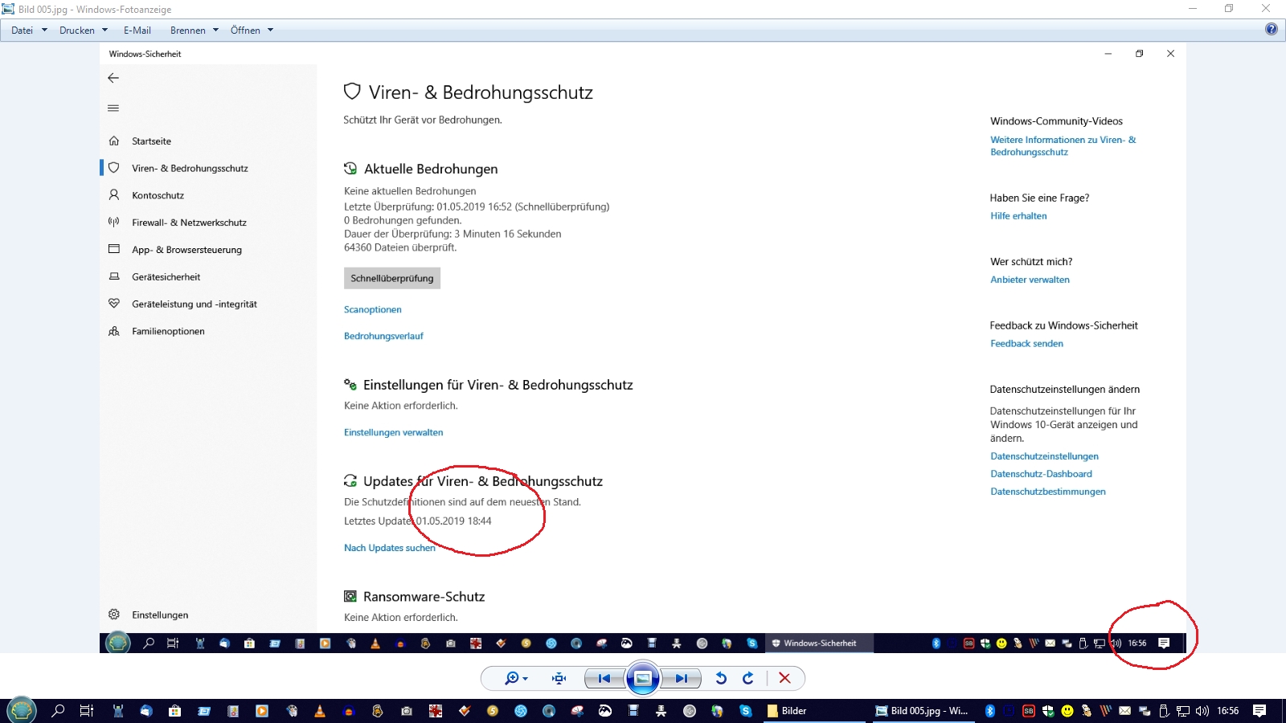Open the Hilfe erhalten link
1286x723 pixels.
pyautogui.click(x=1018, y=216)
